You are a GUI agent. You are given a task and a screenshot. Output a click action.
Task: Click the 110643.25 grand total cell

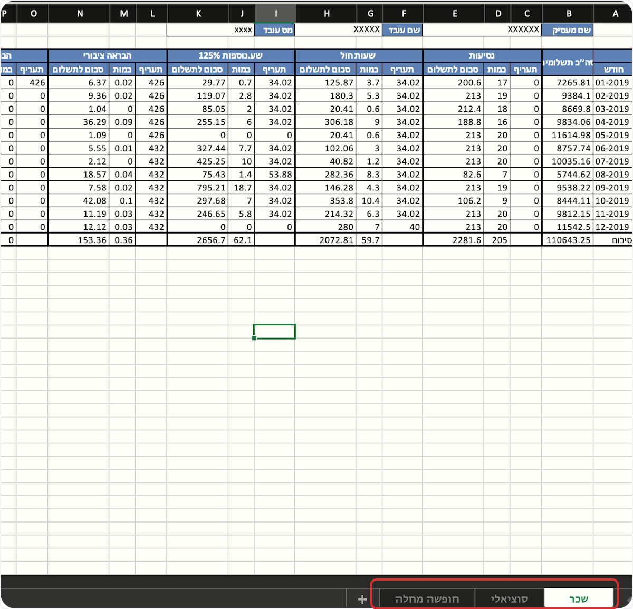(568, 239)
